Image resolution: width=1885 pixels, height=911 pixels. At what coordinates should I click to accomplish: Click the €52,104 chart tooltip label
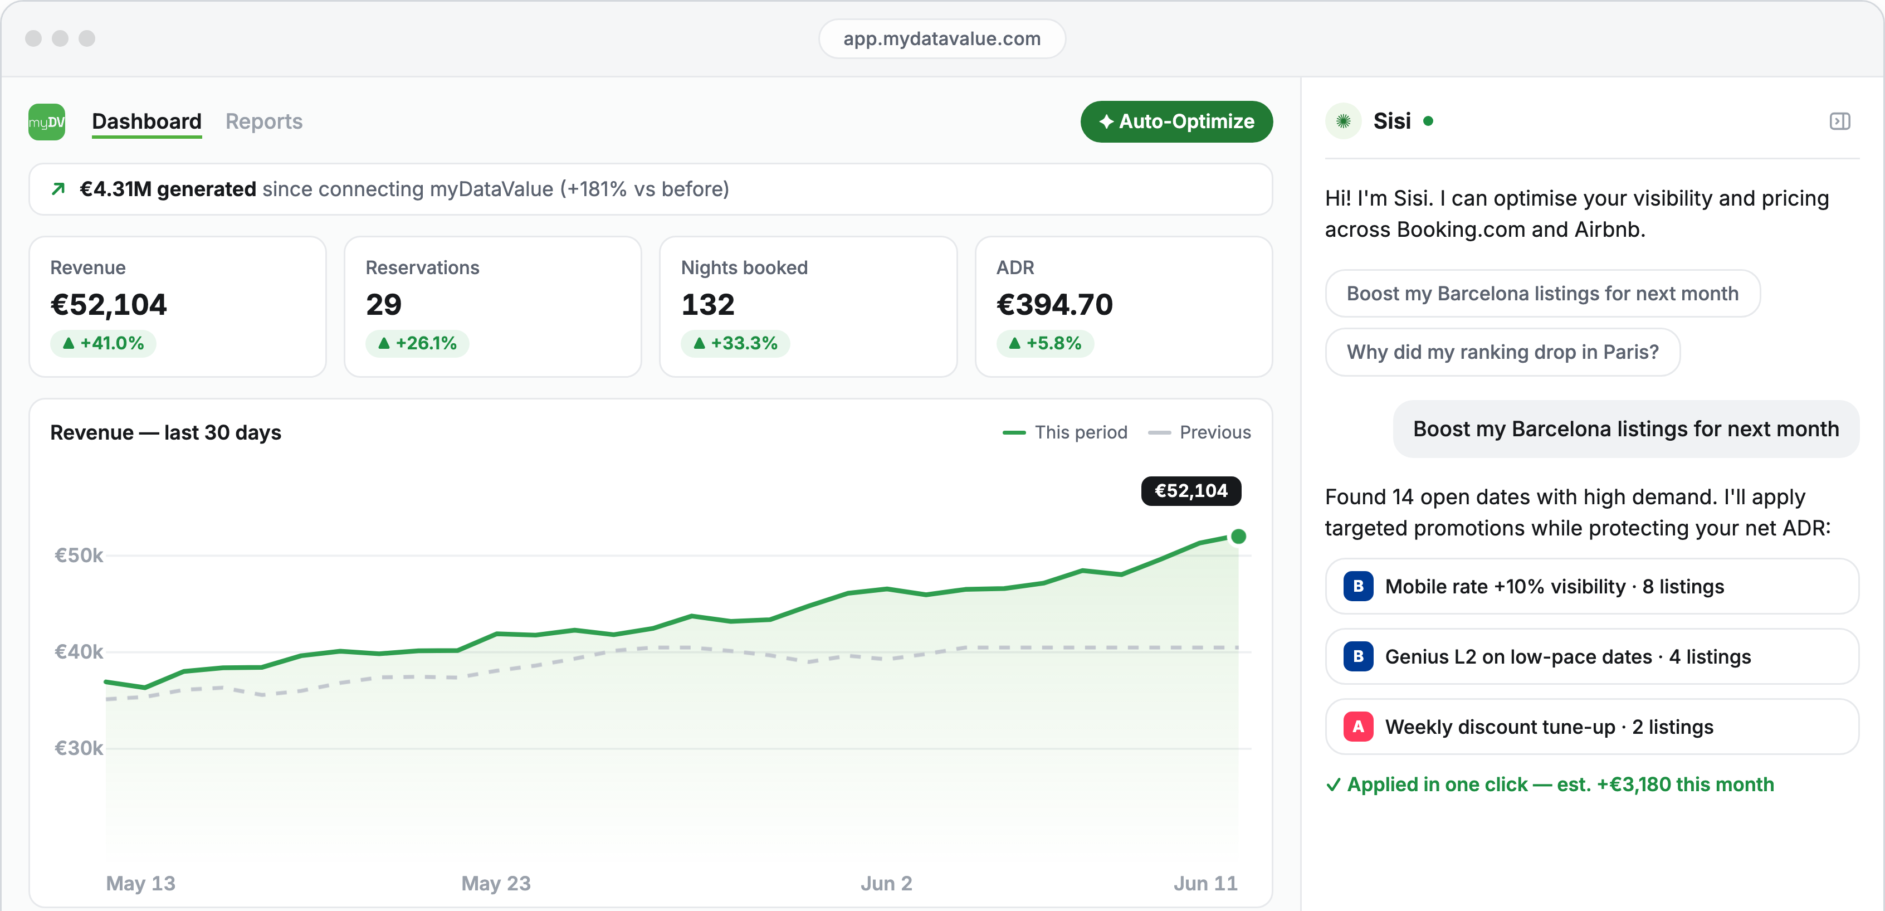click(x=1190, y=490)
